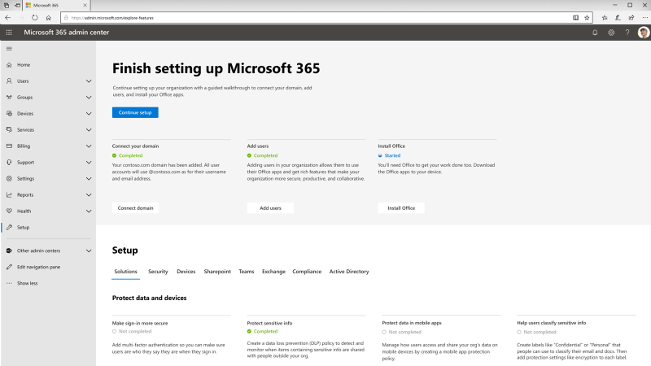The width and height of the screenshot is (651, 366).
Task: Open help question mark icon
Action: (x=627, y=33)
